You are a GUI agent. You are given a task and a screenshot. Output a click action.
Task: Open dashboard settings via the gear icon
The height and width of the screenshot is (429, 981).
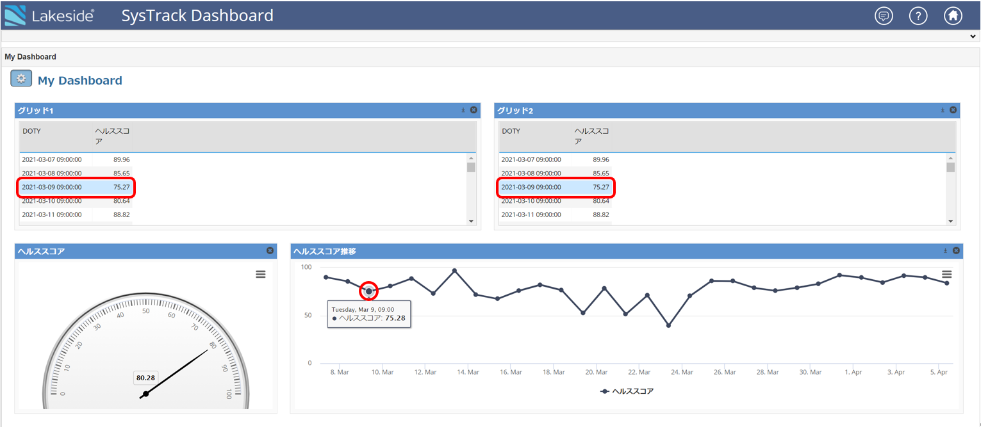click(x=20, y=77)
